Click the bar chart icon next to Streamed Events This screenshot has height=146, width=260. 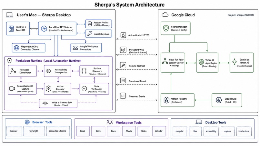coord(123,96)
